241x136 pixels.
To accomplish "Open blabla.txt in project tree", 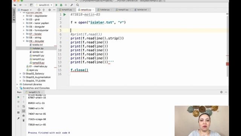I will [x=38, y=45].
